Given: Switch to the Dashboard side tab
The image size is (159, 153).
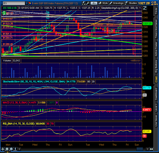Looking at the screenshot, I should 156,94.
